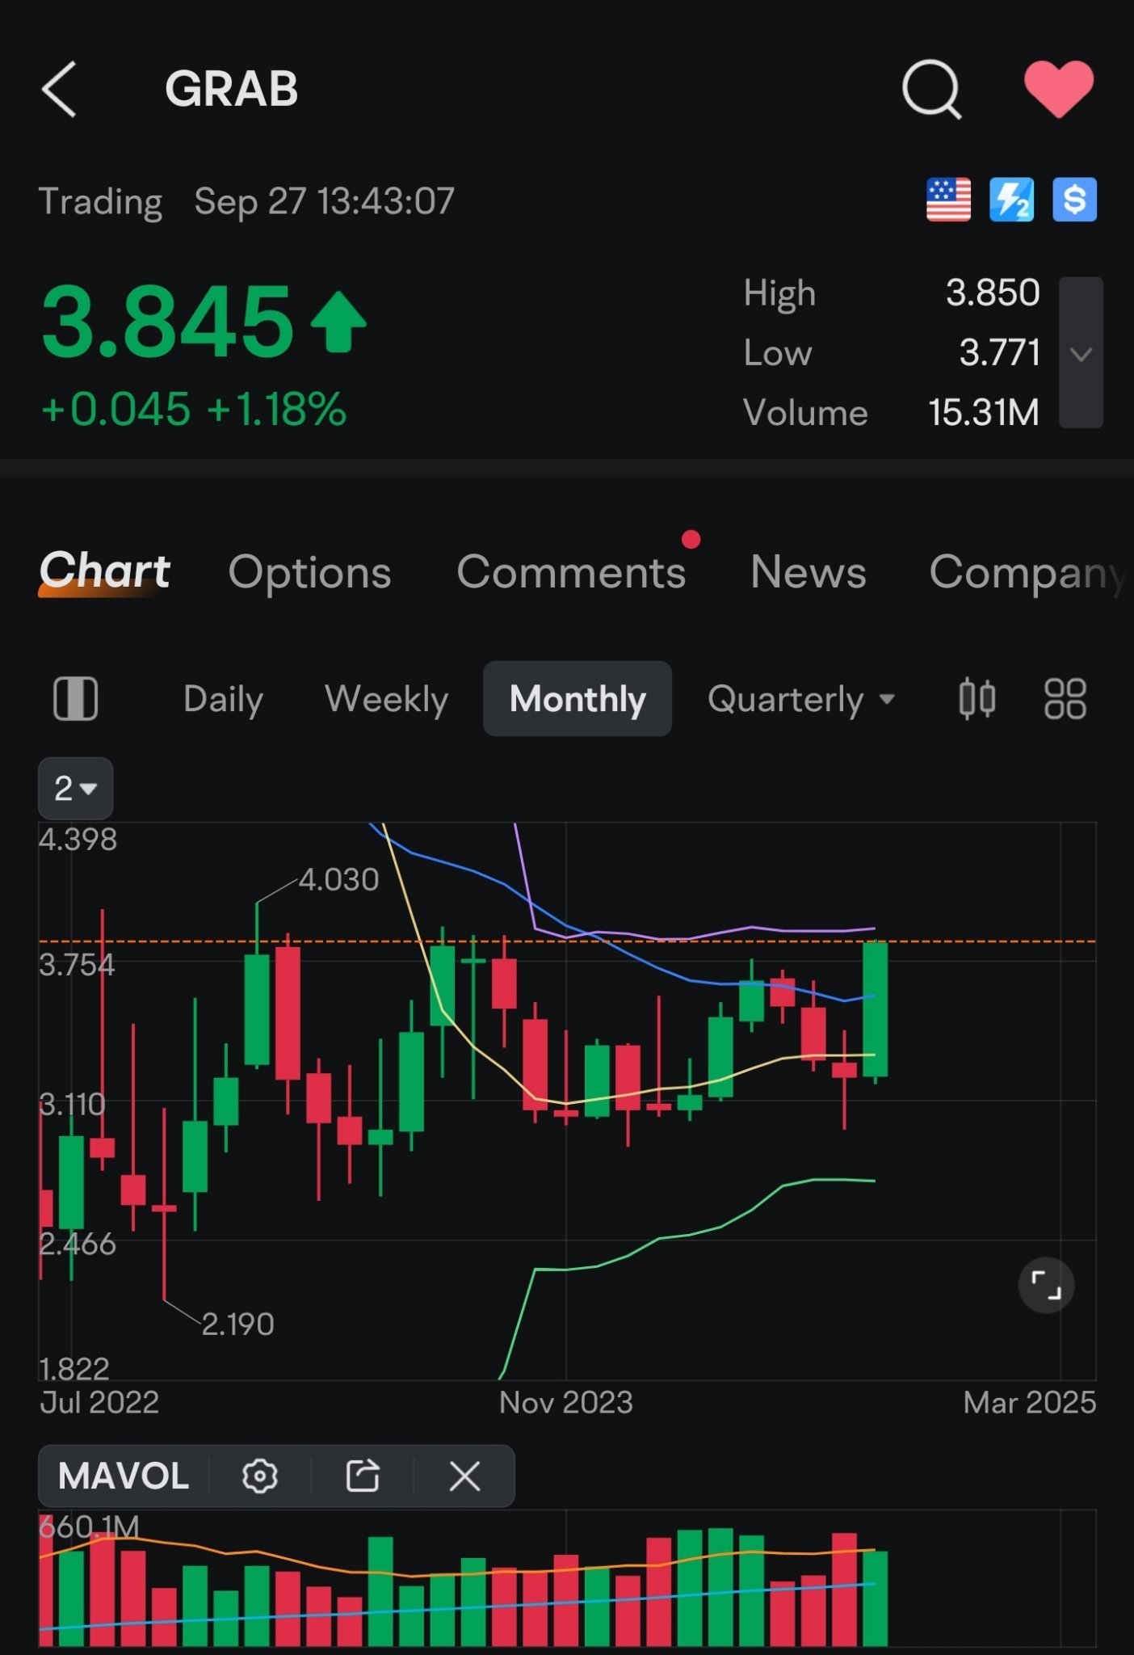The image size is (1134, 1655).
Task: Expand quote details chevron beside Volume
Action: [x=1081, y=352]
